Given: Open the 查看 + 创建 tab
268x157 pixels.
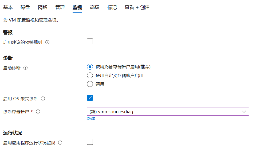Looking at the screenshot, I should tap(137, 7).
